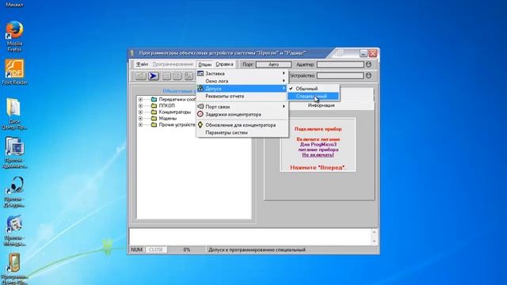507x285 pixels.
Task: Click the CLOSE status bar indicator
Action: [x=156, y=249]
